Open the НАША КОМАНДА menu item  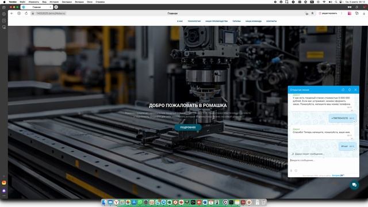point(254,21)
